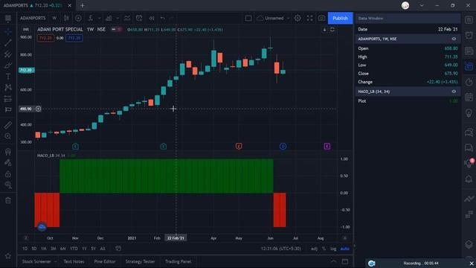The width and height of the screenshot is (476, 268).
Task: Create an alert from the top toolbar
Action: [139, 18]
